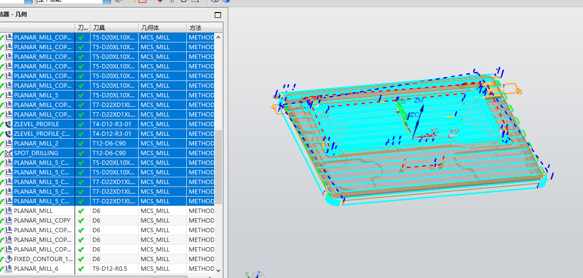Click the SPOT_DRILLING drill icon
The image size is (583, 278).
point(9,153)
